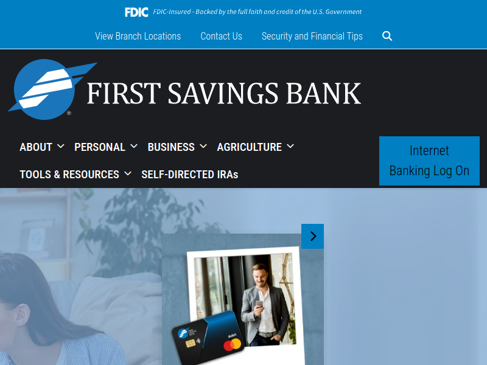Click the debit card promo image

coord(242,299)
